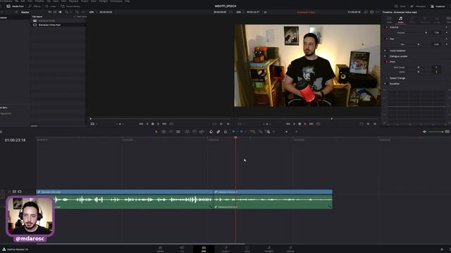Screen dimensions: 451x253
Task: Click the Cents slider handle
Action: pos(419,72)
